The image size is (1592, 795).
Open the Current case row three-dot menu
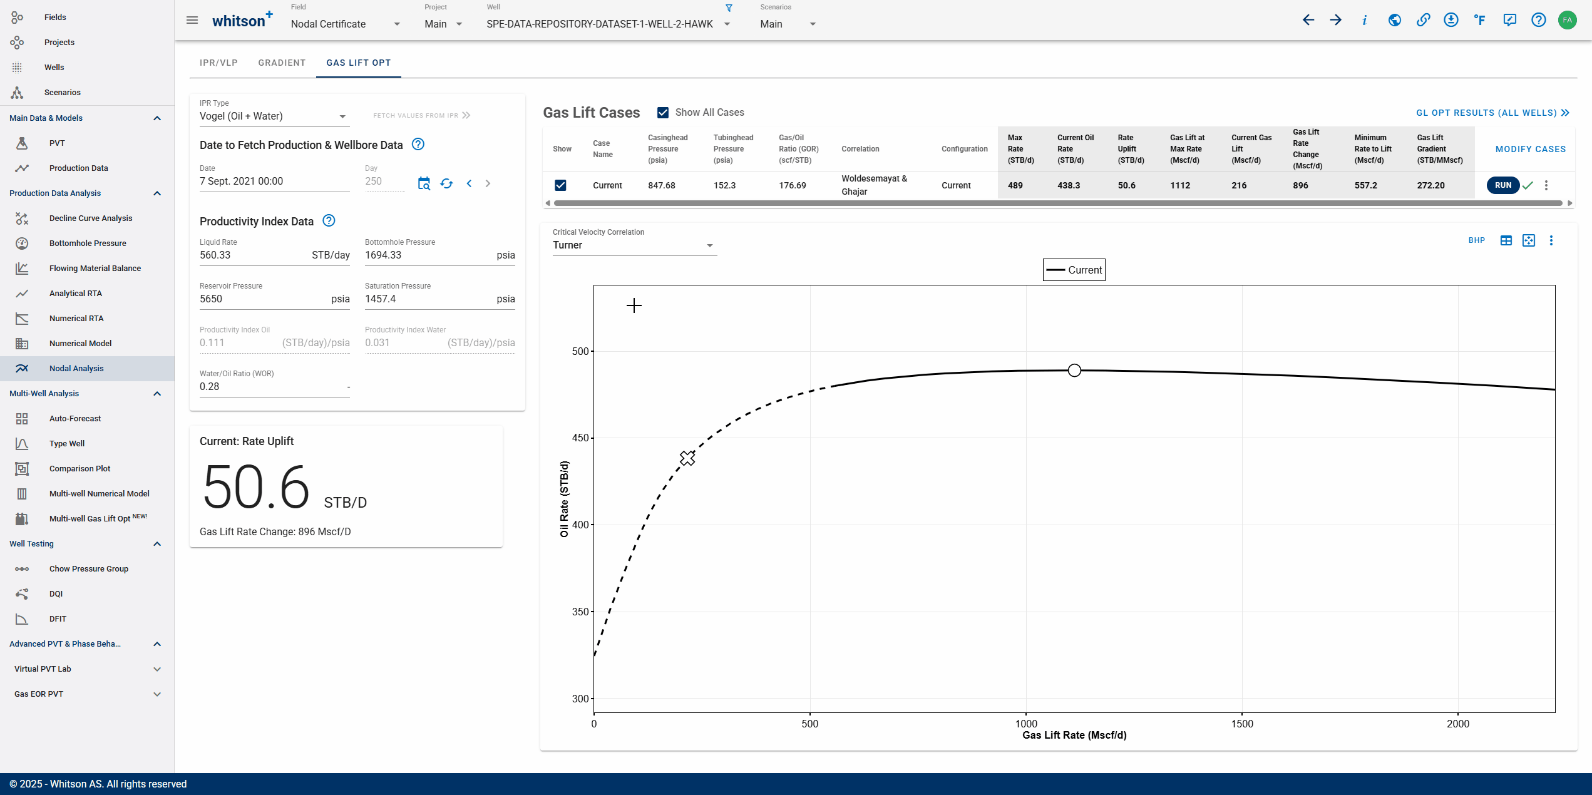point(1546,185)
